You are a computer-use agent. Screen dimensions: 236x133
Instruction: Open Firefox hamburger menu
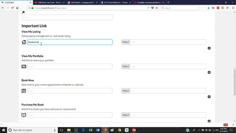pyautogui.click(x=233, y=8)
